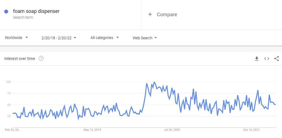Viewport: 282px width, 138px height.
Task: Click the Jul 26, 2020 axis label
Action: click(172, 130)
